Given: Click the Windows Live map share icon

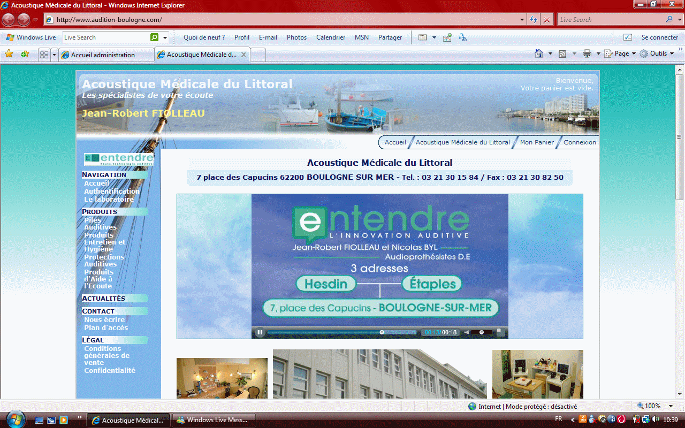Looking at the screenshot, I should point(447,37).
